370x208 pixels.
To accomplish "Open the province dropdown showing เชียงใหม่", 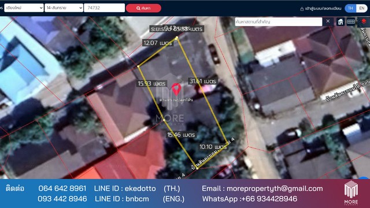I will coord(24,8).
